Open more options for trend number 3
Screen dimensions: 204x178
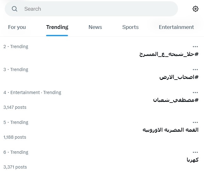coord(195,70)
